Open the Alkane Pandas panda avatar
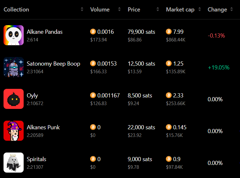Screen dimensions: 240x178 tap(14, 35)
